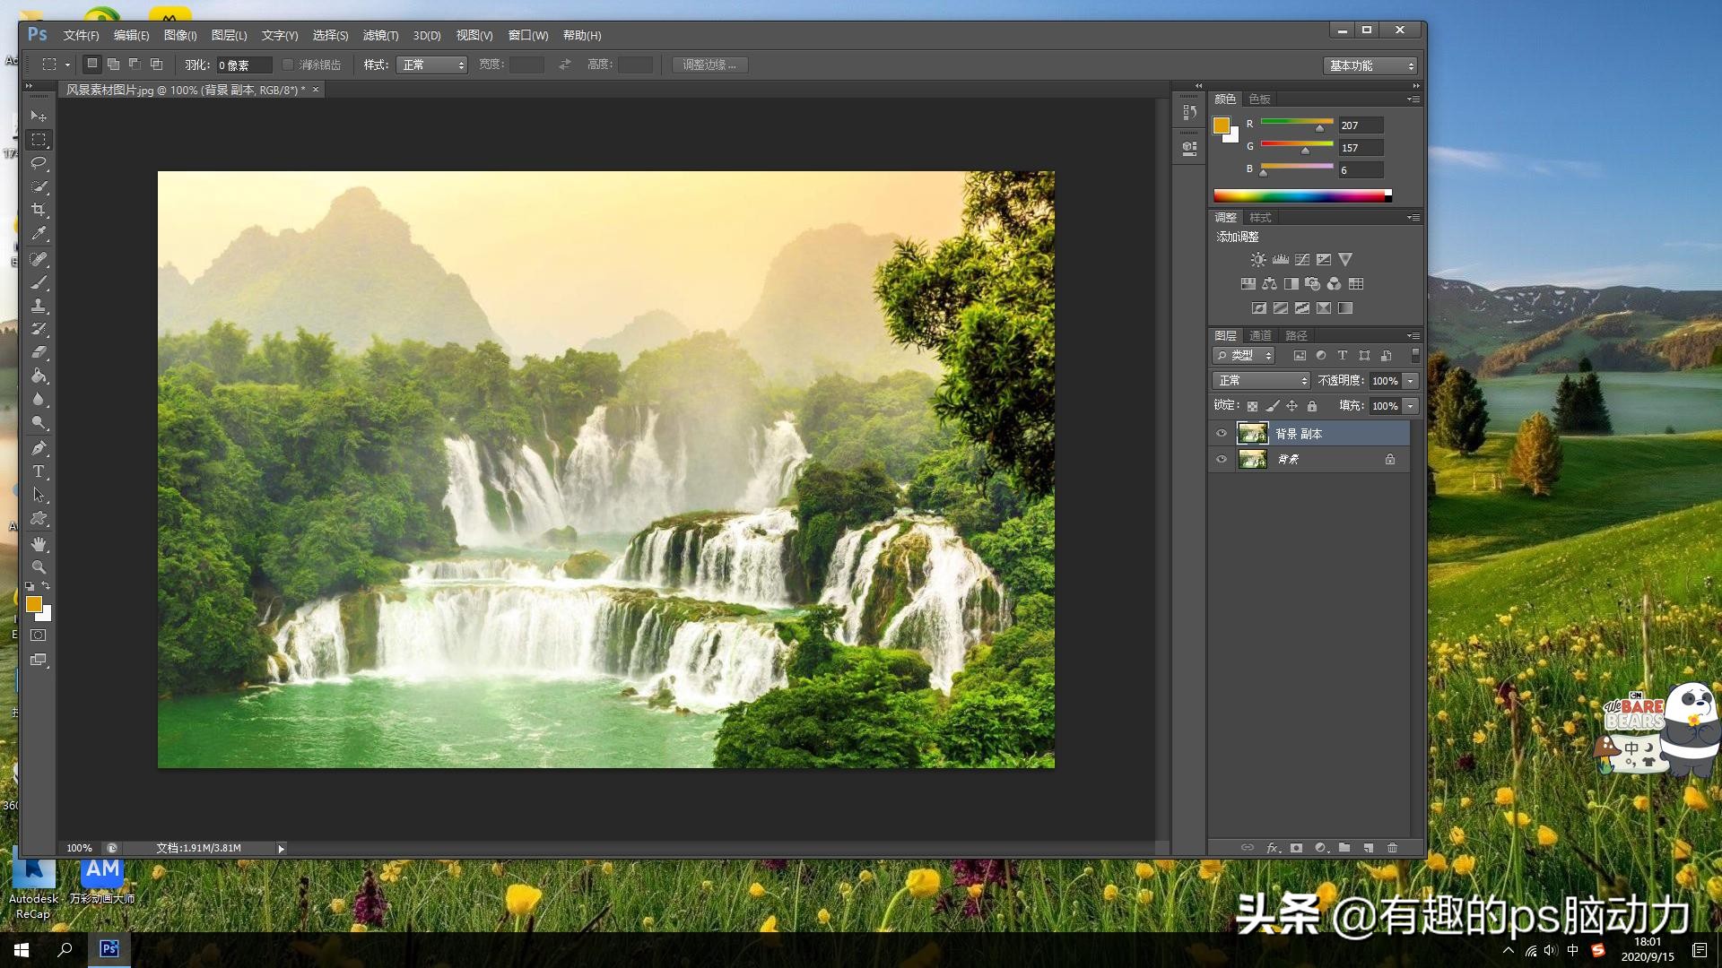Click the delete layer trash icon
This screenshot has height=968, width=1722.
point(1392,848)
